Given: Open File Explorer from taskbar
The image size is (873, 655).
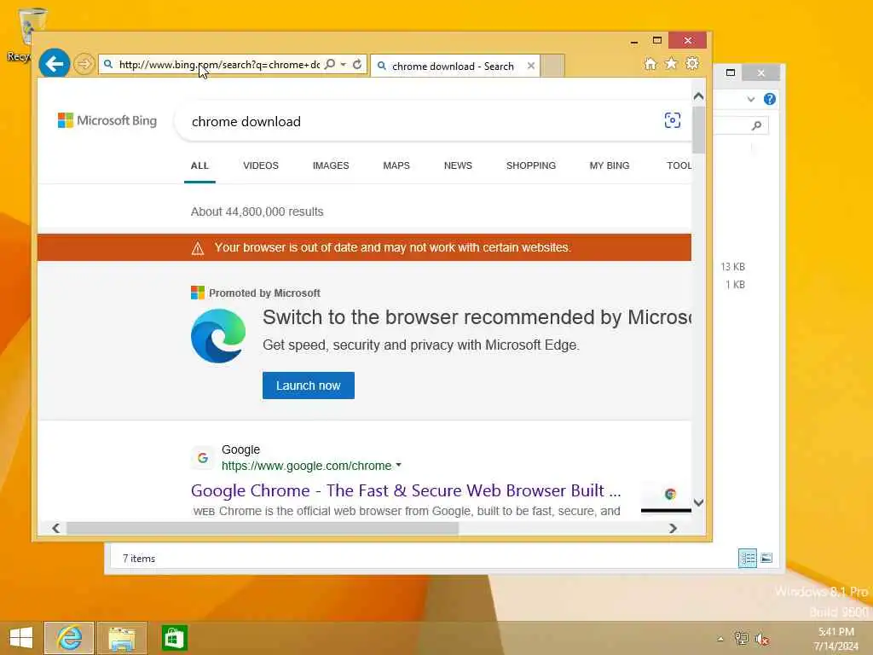Looking at the screenshot, I should coord(121,638).
